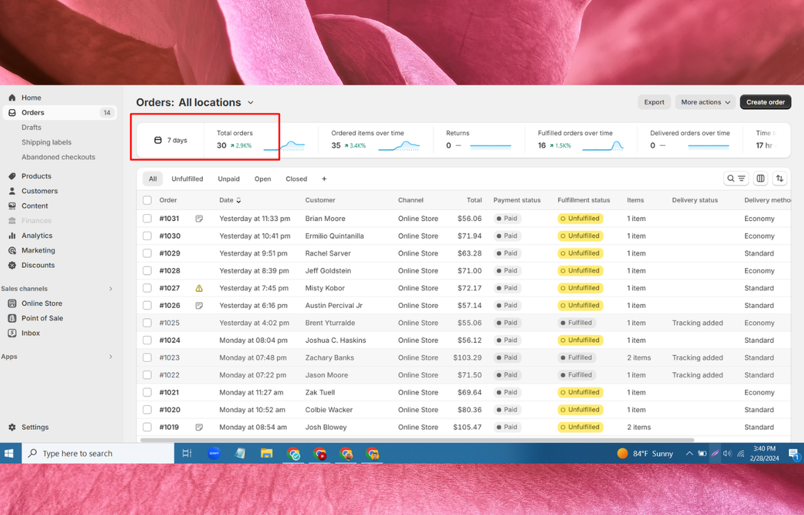
Task: Tick the checkbox for order #1028
Action: coord(147,271)
